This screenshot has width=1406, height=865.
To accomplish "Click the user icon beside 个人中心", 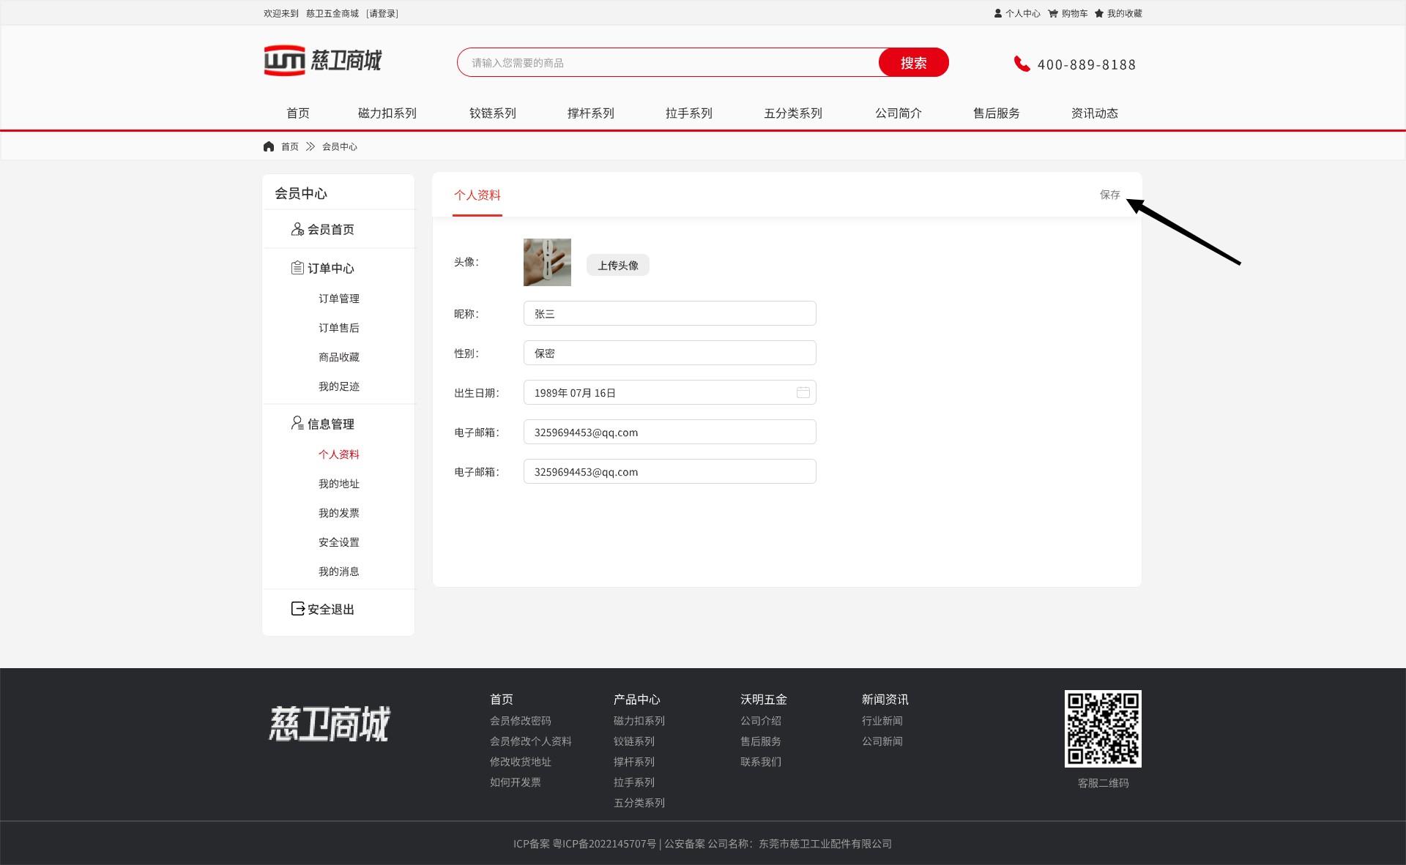I will coord(998,13).
